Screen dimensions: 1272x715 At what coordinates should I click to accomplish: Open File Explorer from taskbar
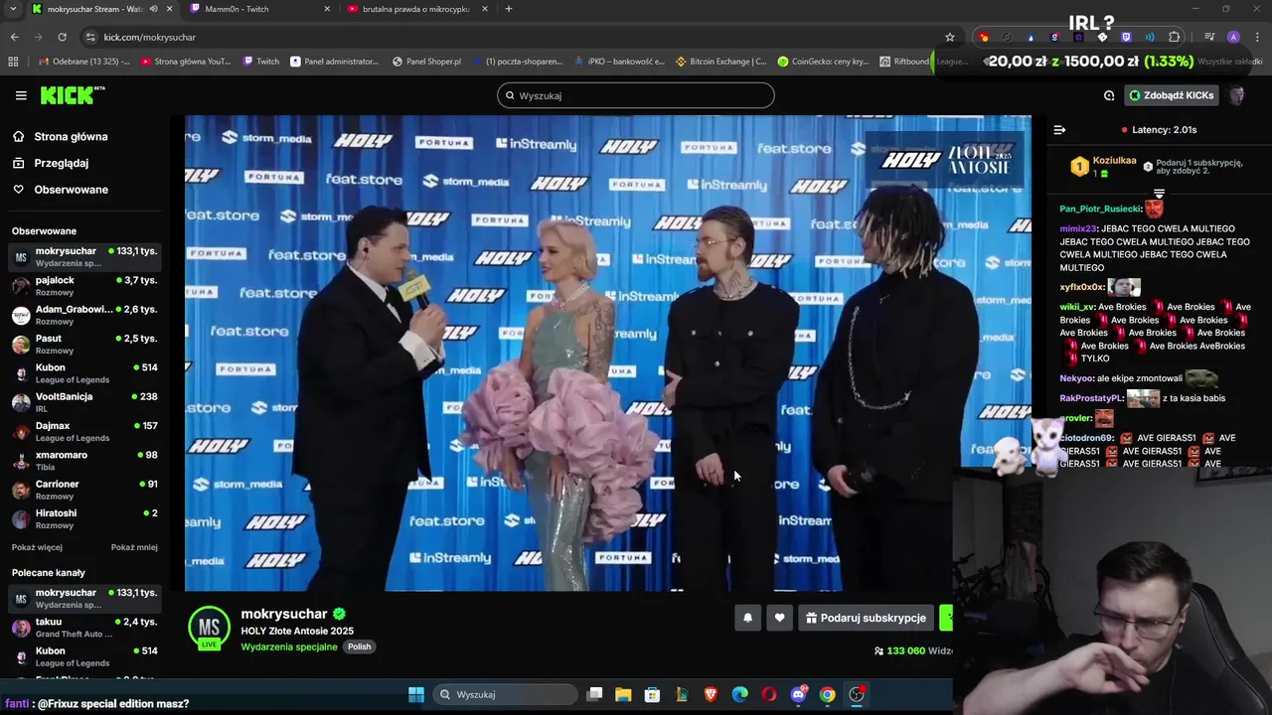(x=623, y=694)
